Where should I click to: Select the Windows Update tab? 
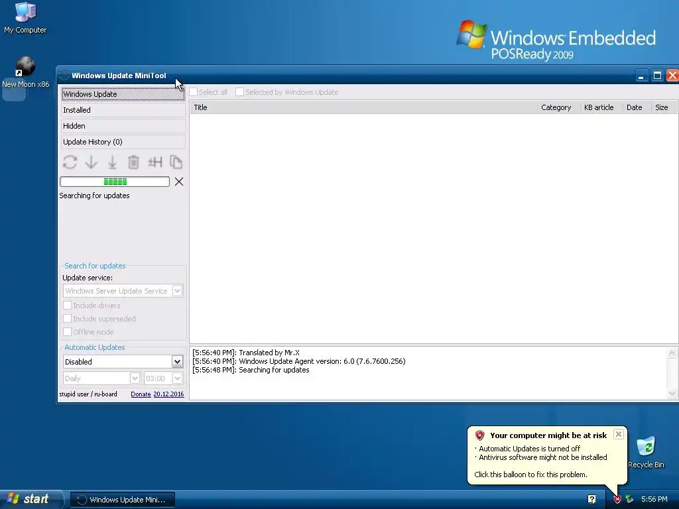(x=123, y=94)
